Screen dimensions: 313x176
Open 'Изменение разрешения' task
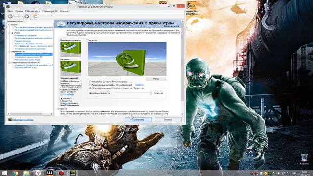[x=25, y=35]
